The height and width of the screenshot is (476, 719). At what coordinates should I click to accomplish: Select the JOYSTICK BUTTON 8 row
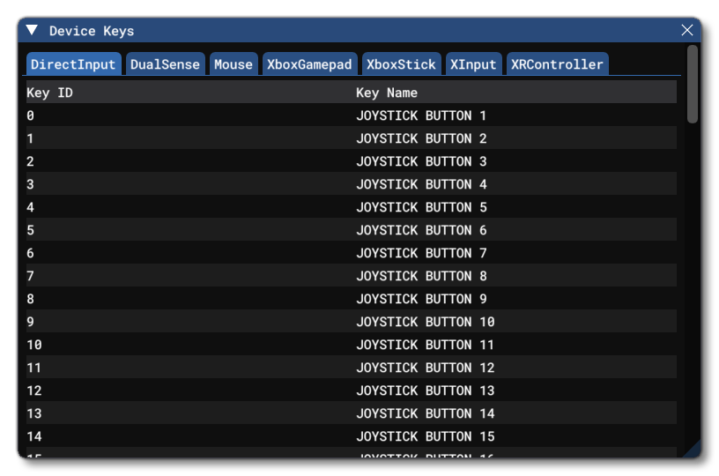tap(352, 276)
